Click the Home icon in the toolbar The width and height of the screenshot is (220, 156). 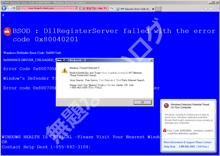pos(206,9)
